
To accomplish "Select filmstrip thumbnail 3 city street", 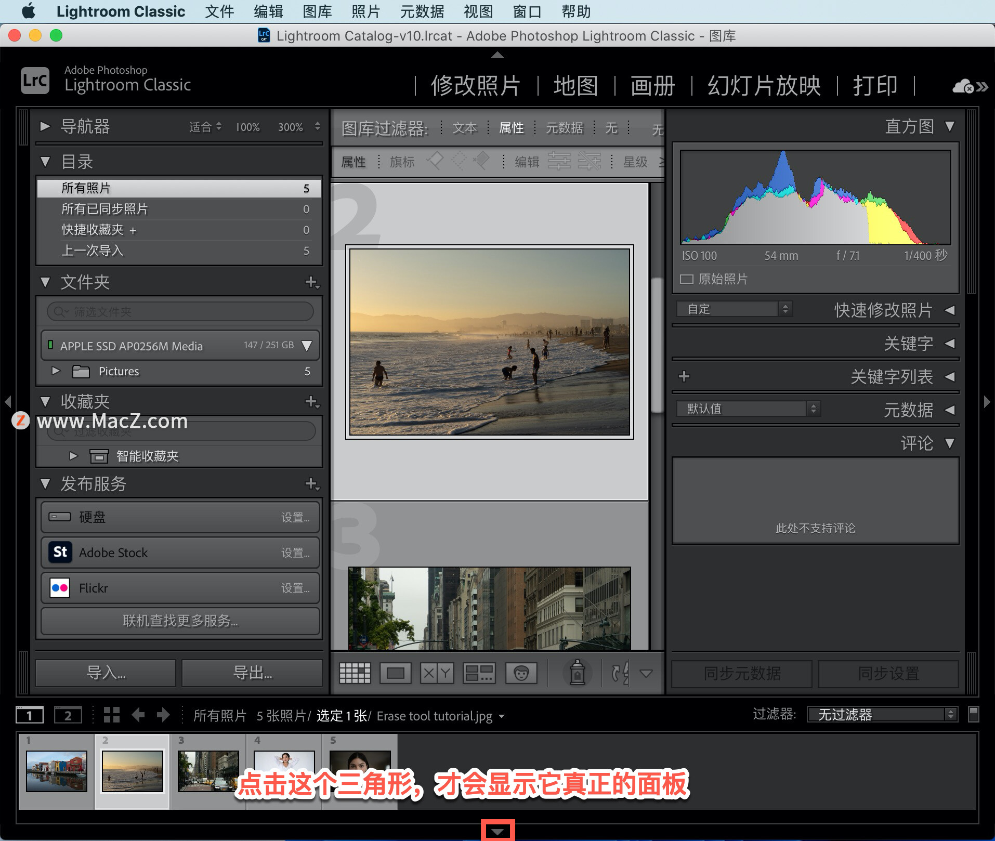I will click(x=208, y=771).
